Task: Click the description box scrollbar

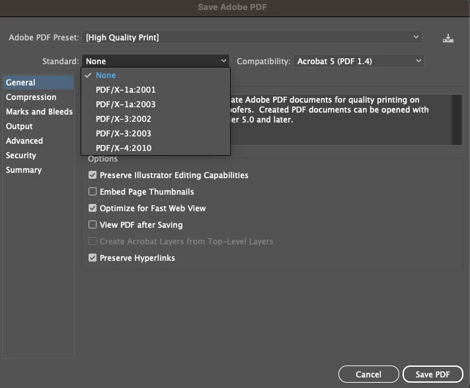Action: tap(457, 120)
